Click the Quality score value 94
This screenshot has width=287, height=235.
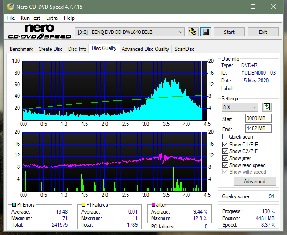pos(272,196)
